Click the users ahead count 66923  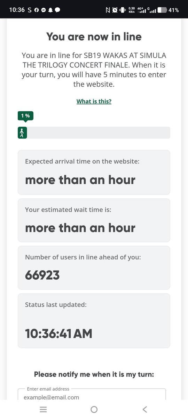pos(42,275)
